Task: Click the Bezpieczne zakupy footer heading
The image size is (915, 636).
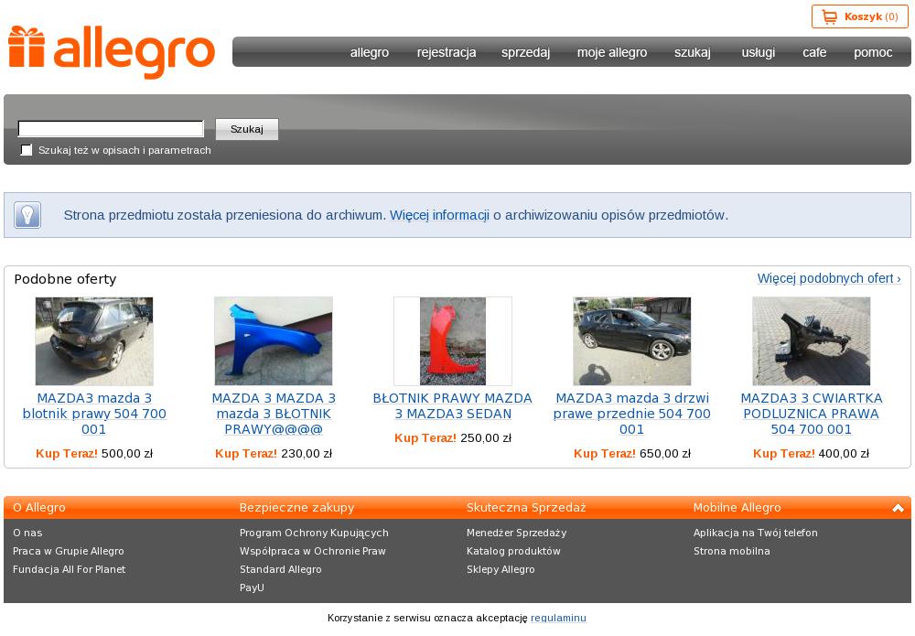Action: click(297, 508)
